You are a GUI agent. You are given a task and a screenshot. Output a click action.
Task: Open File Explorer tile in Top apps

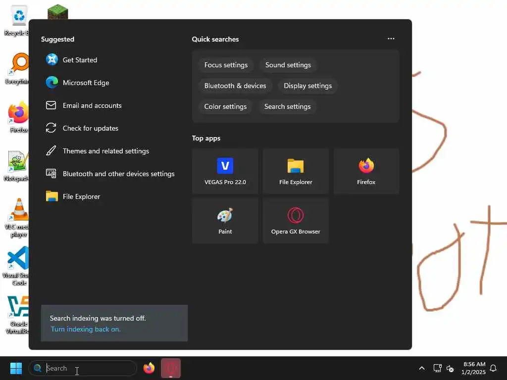296,171
